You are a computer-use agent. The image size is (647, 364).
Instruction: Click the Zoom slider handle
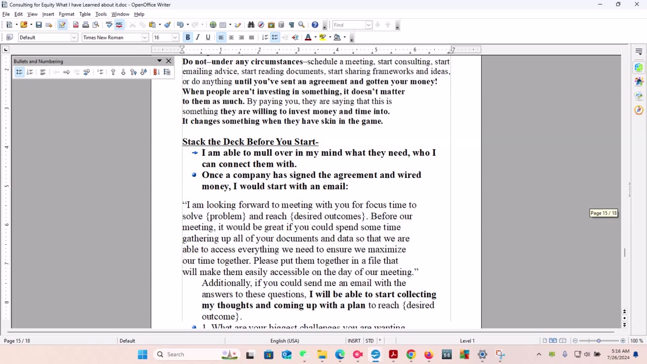coord(598,341)
